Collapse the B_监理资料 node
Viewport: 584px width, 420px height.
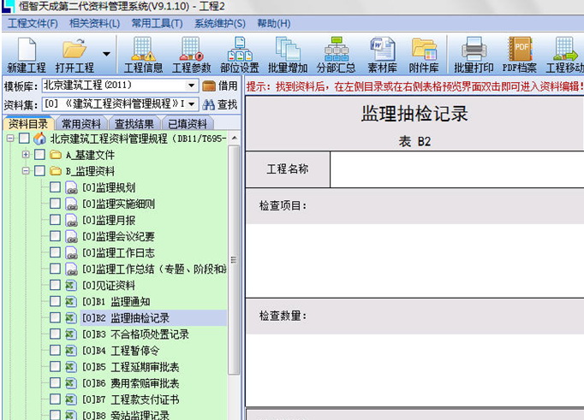(26, 171)
